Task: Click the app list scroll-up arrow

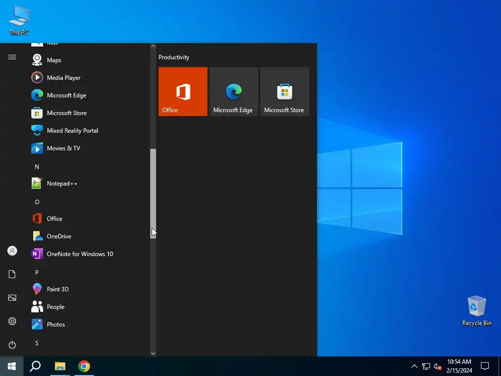Action: 153,46
